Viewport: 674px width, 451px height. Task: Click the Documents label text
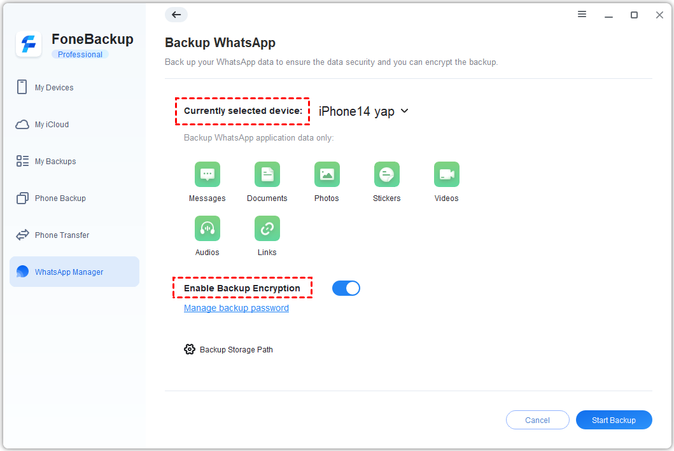(267, 198)
